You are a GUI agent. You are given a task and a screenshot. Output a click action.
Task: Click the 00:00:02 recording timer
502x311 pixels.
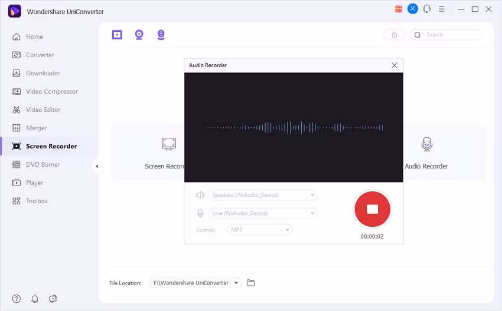372,237
